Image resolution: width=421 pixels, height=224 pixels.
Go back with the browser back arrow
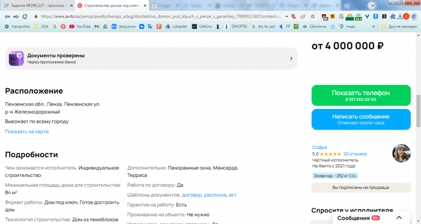click(x=7, y=16)
